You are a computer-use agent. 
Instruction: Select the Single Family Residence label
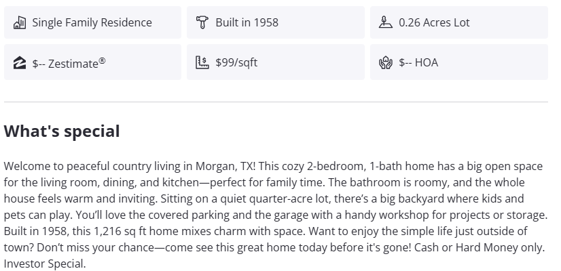click(x=92, y=22)
